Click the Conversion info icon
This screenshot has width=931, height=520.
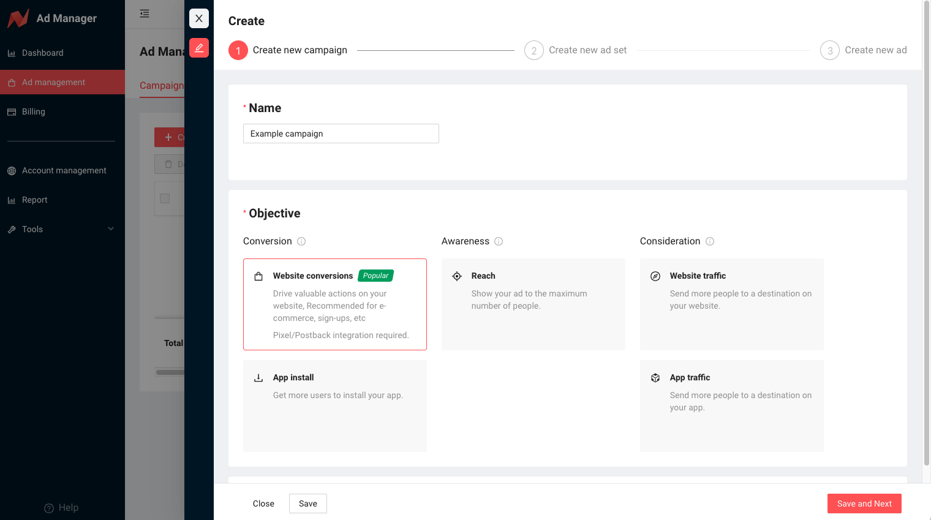[301, 241]
